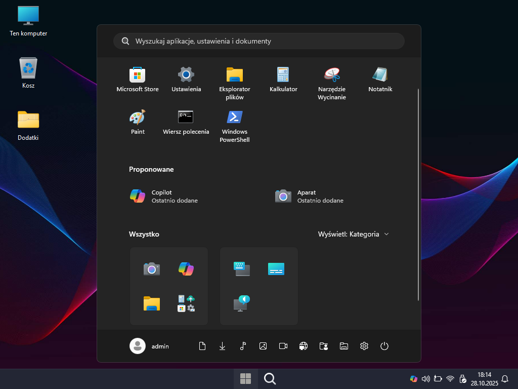Expand the Wyświetl: Kategoria dropdown
Viewport: 518px width, 389px height.
pos(354,234)
